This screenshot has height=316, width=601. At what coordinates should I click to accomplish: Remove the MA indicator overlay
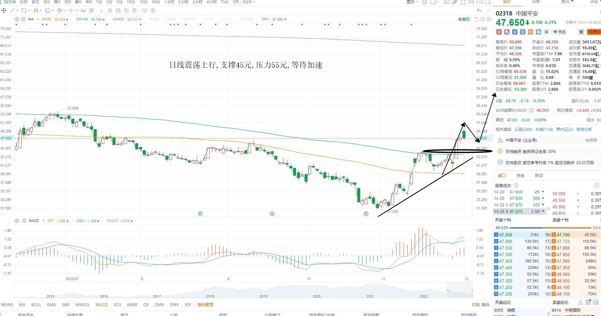[23, 19]
